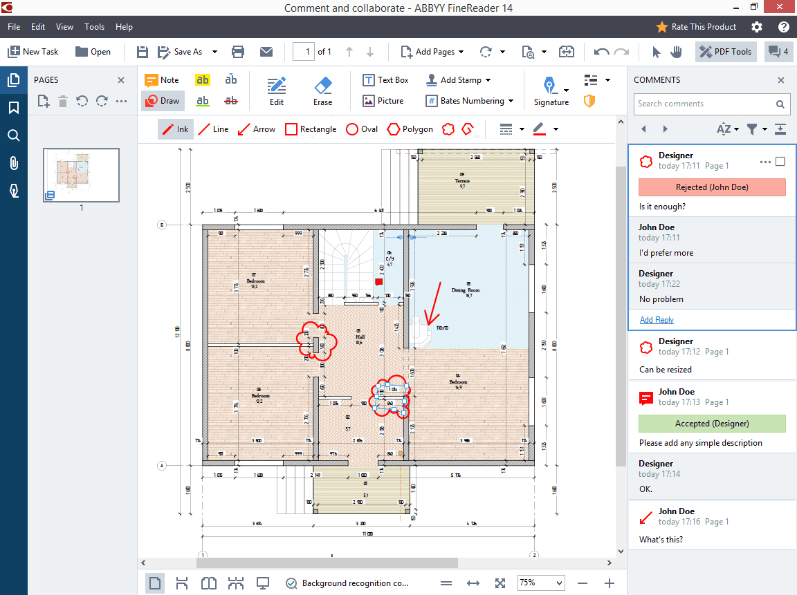Expand the Add Stamp dropdown
This screenshot has width=797, height=595.
[488, 80]
